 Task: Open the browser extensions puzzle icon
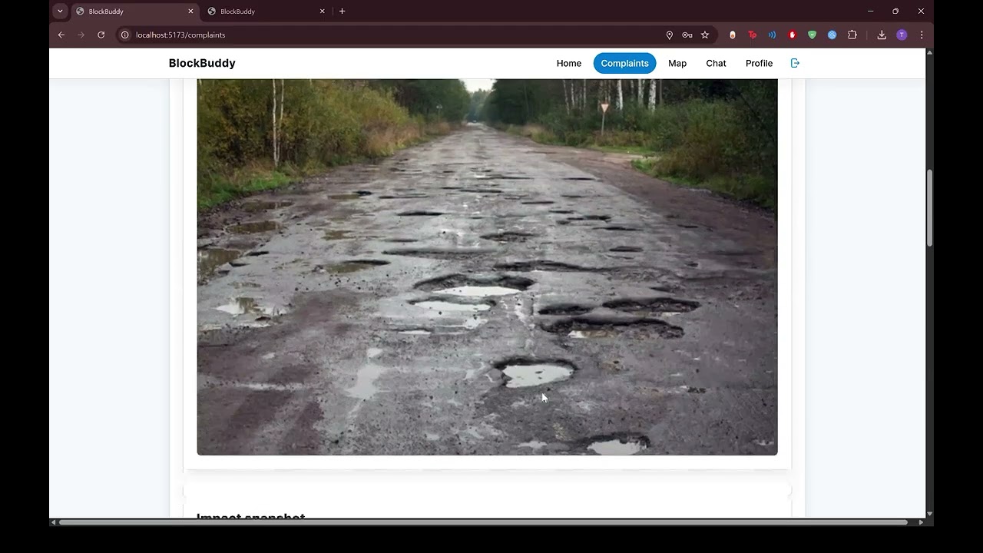click(x=852, y=35)
